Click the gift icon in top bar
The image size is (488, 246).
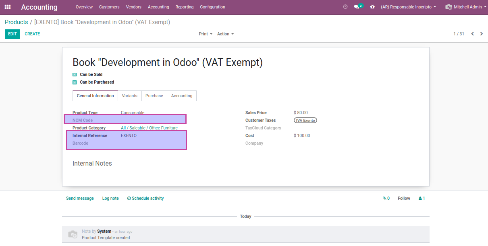372,7
